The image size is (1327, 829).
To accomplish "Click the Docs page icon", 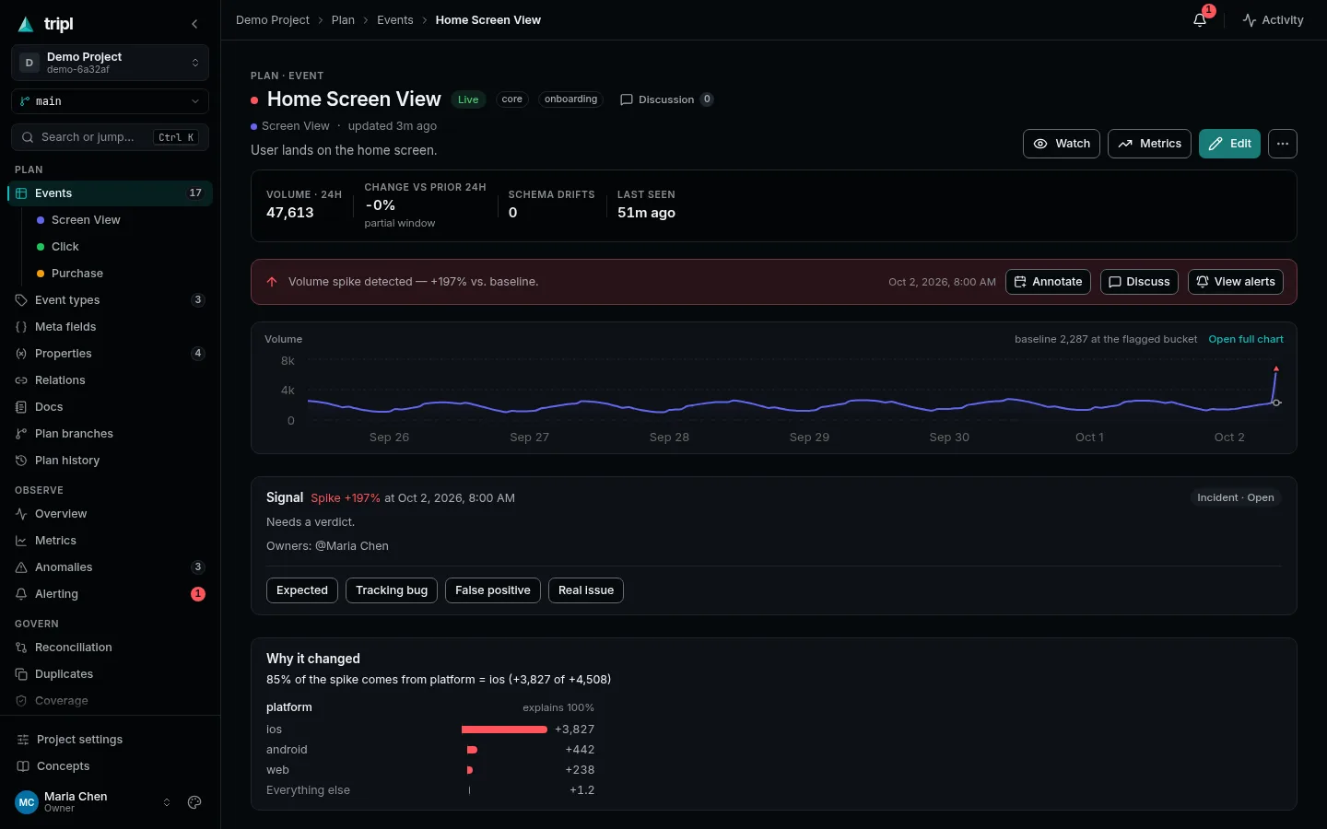I will [21, 407].
